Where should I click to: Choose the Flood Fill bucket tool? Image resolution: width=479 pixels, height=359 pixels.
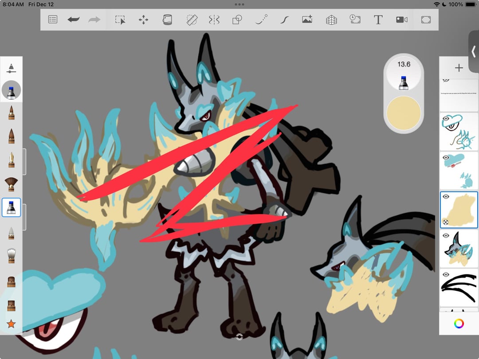coord(167,20)
